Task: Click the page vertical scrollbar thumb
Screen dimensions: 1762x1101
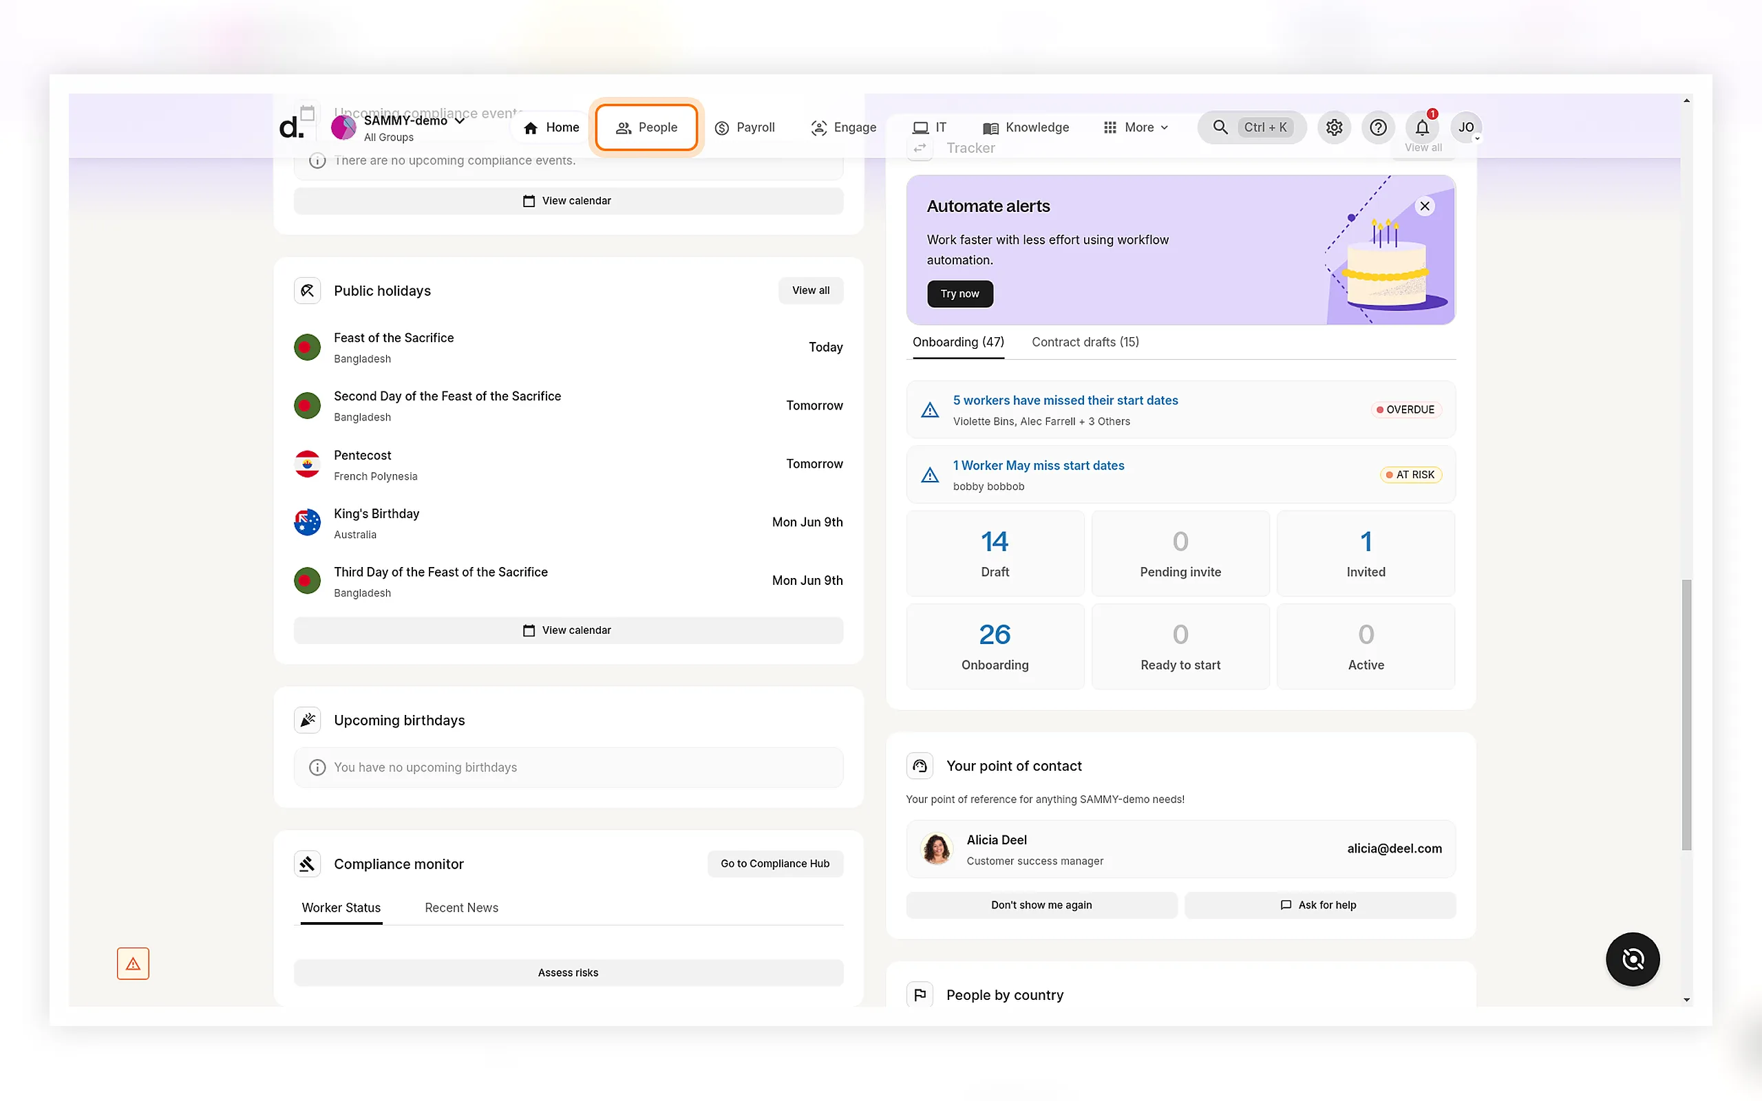Action: coord(1686,714)
